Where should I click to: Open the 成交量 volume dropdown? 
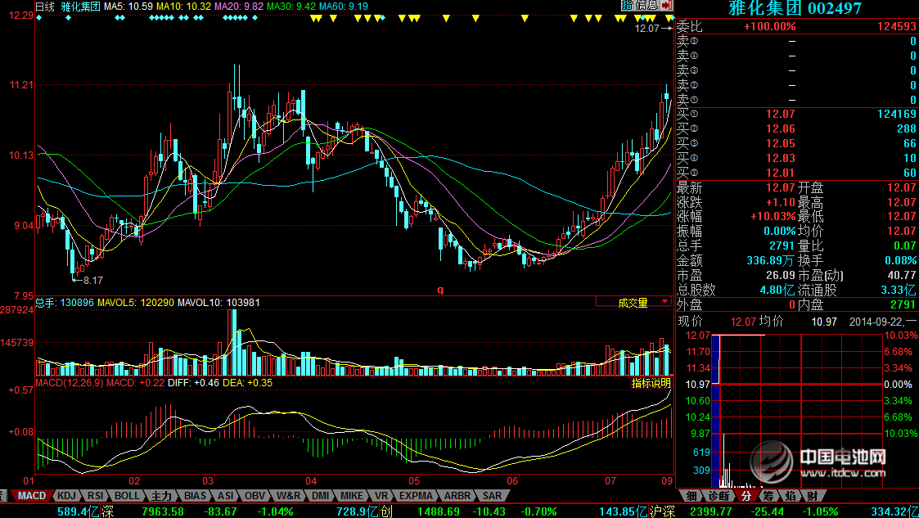pos(633,303)
